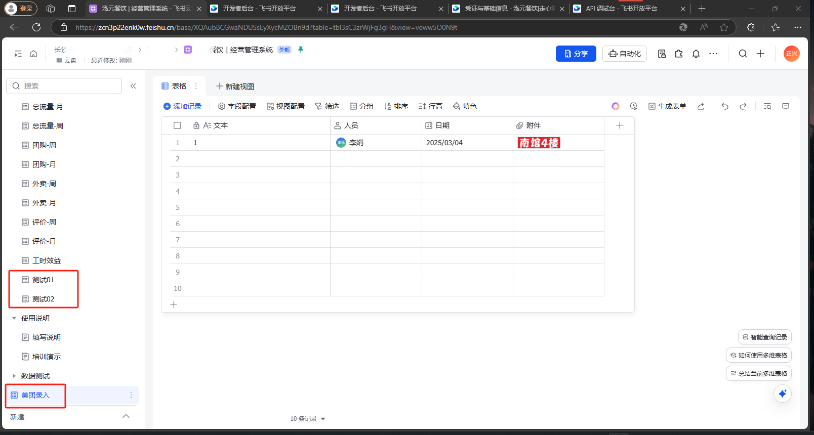
Task: Click the undo arrow icon
Action: pyautogui.click(x=725, y=106)
